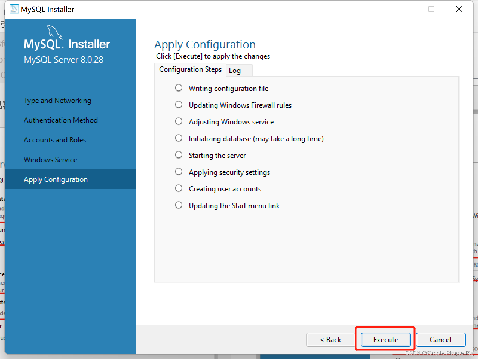Open Authentication Method step in sidebar
Viewport: 478px width, 359px height.
[x=61, y=120]
